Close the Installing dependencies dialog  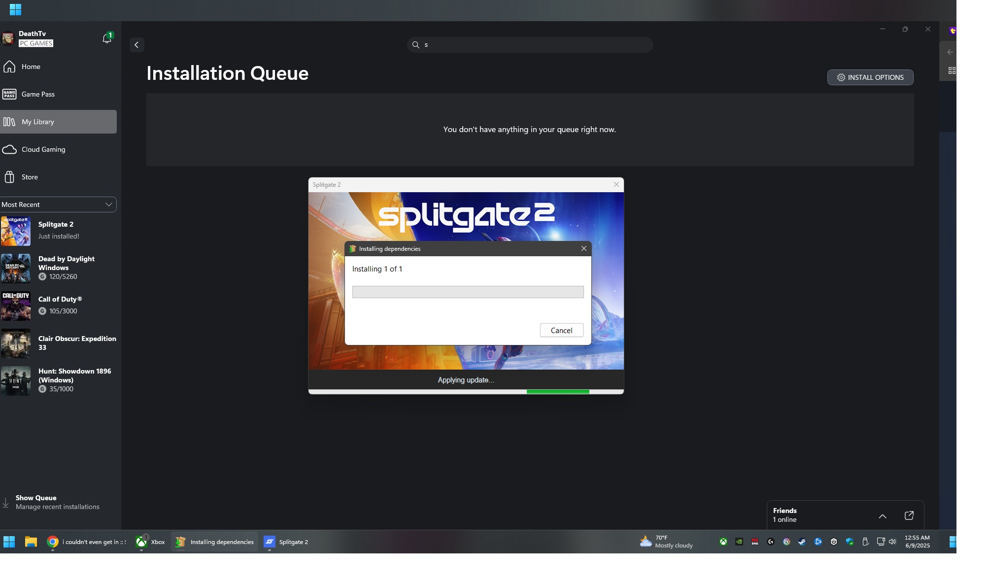click(x=583, y=248)
